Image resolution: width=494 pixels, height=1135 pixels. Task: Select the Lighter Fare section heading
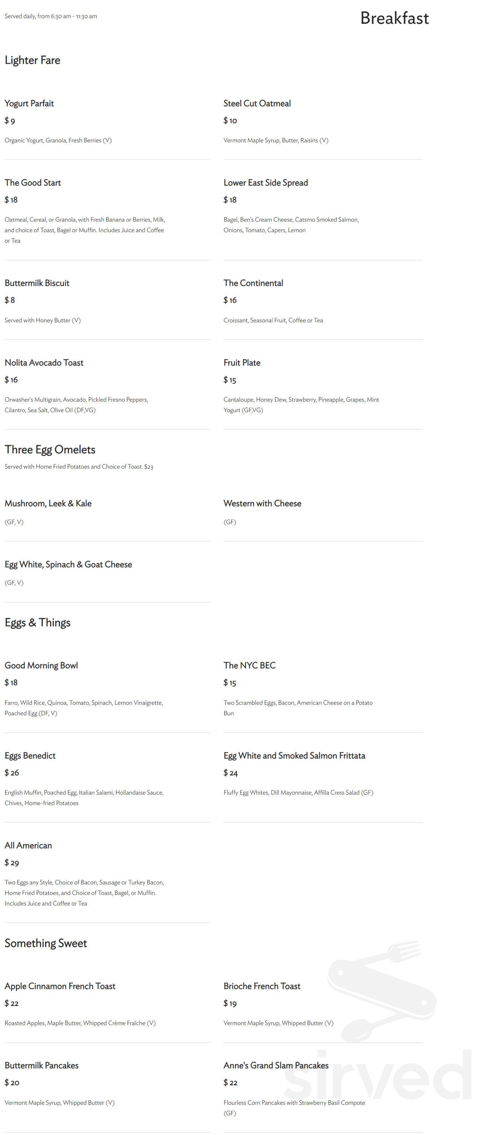click(33, 60)
